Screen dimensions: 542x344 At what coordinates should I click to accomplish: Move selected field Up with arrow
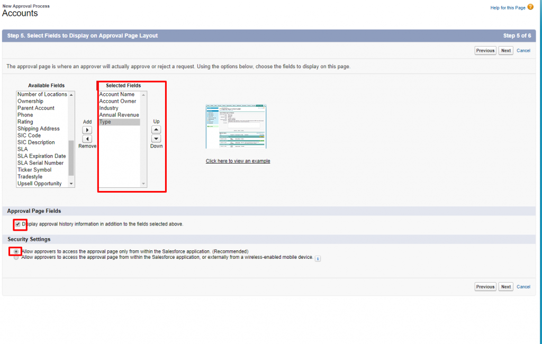(156, 130)
